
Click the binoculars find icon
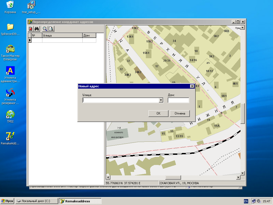[37, 29]
